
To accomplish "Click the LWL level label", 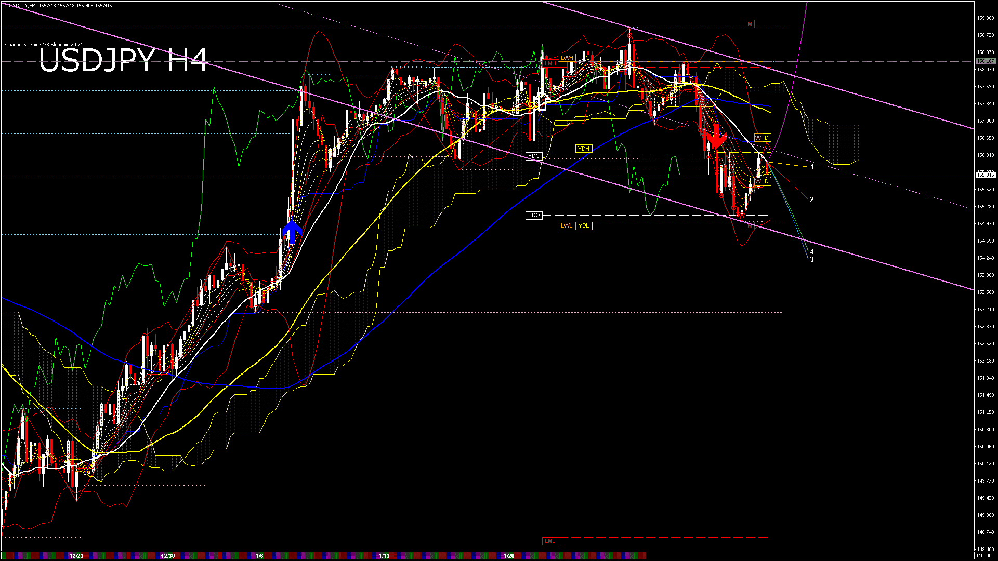I will (x=566, y=225).
